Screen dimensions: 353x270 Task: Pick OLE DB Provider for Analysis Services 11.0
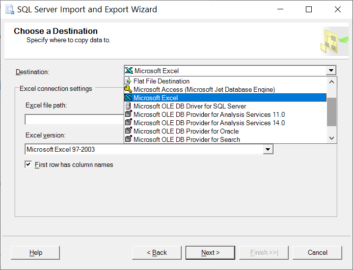(225, 114)
